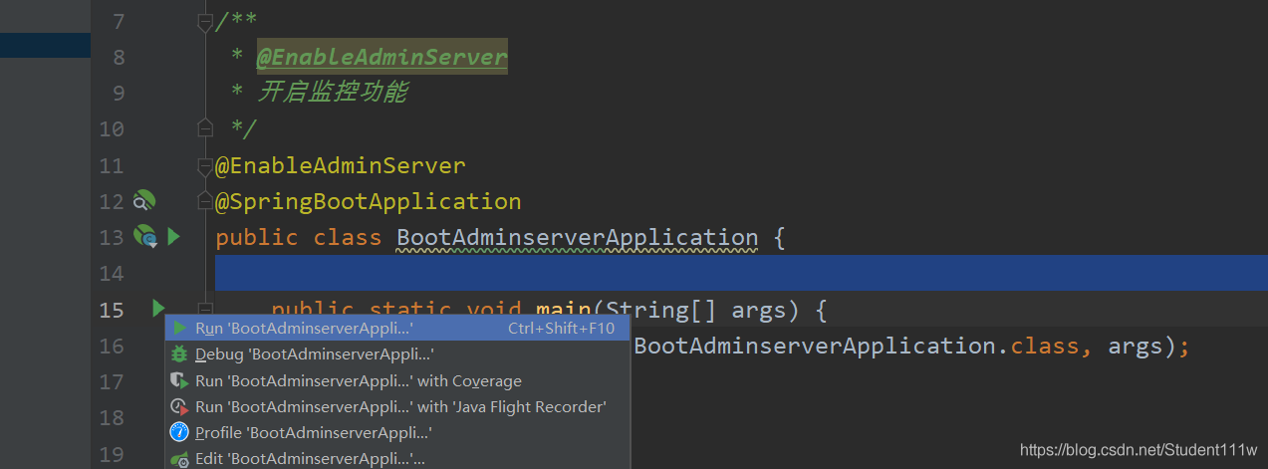Image resolution: width=1268 pixels, height=469 pixels.
Task: Run 'BootAdminserverAppli...' from context menu
Action: (396, 328)
